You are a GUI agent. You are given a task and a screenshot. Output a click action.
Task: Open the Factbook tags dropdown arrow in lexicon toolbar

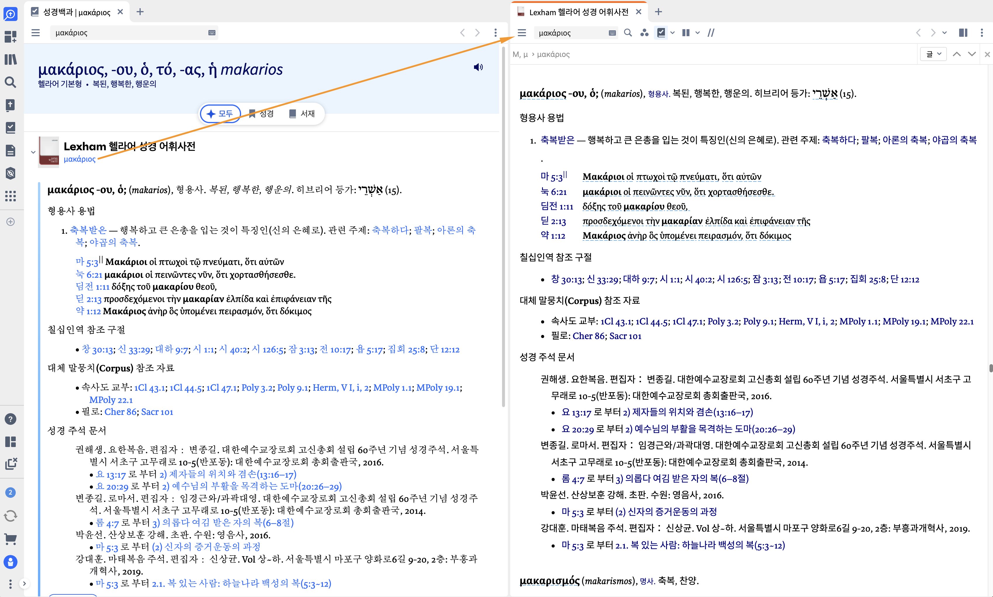pyautogui.click(x=672, y=33)
